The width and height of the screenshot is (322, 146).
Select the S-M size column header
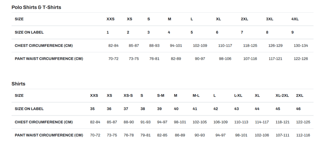tap(161, 95)
